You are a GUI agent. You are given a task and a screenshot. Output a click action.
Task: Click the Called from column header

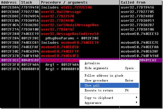[141, 2]
